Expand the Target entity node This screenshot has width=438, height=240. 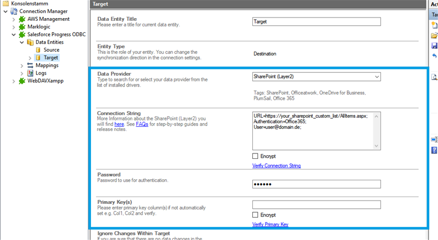(x=30, y=58)
